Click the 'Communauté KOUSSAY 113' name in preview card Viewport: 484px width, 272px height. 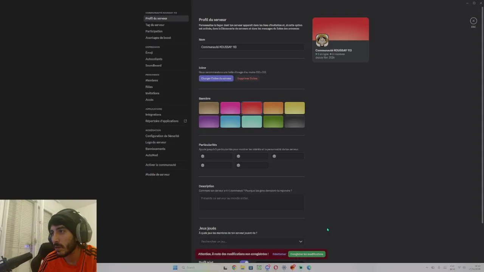[334, 50]
